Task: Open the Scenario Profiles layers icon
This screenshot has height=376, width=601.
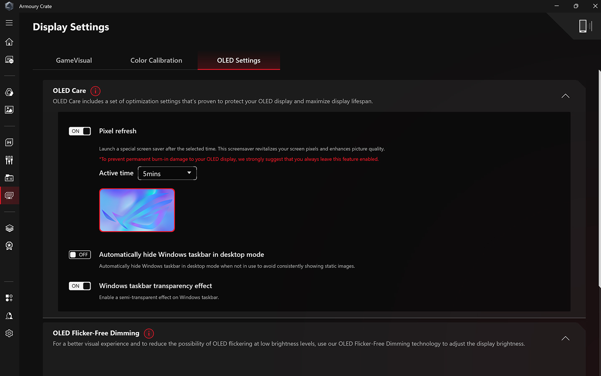Action: coord(9,228)
